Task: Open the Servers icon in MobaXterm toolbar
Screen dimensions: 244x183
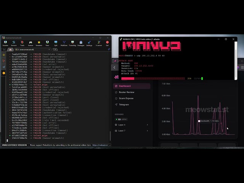Action: coord(14,43)
